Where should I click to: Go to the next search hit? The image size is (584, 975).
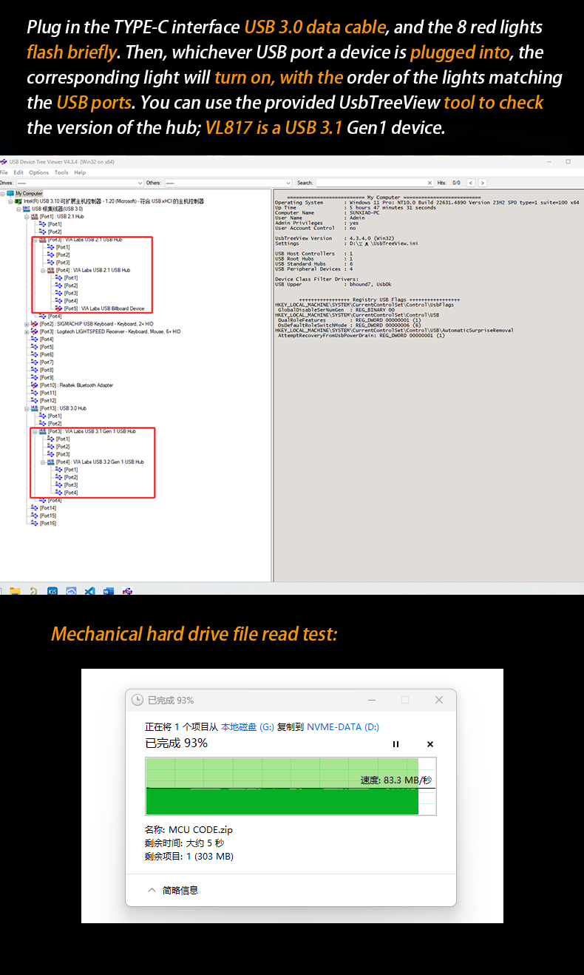coord(483,183)
